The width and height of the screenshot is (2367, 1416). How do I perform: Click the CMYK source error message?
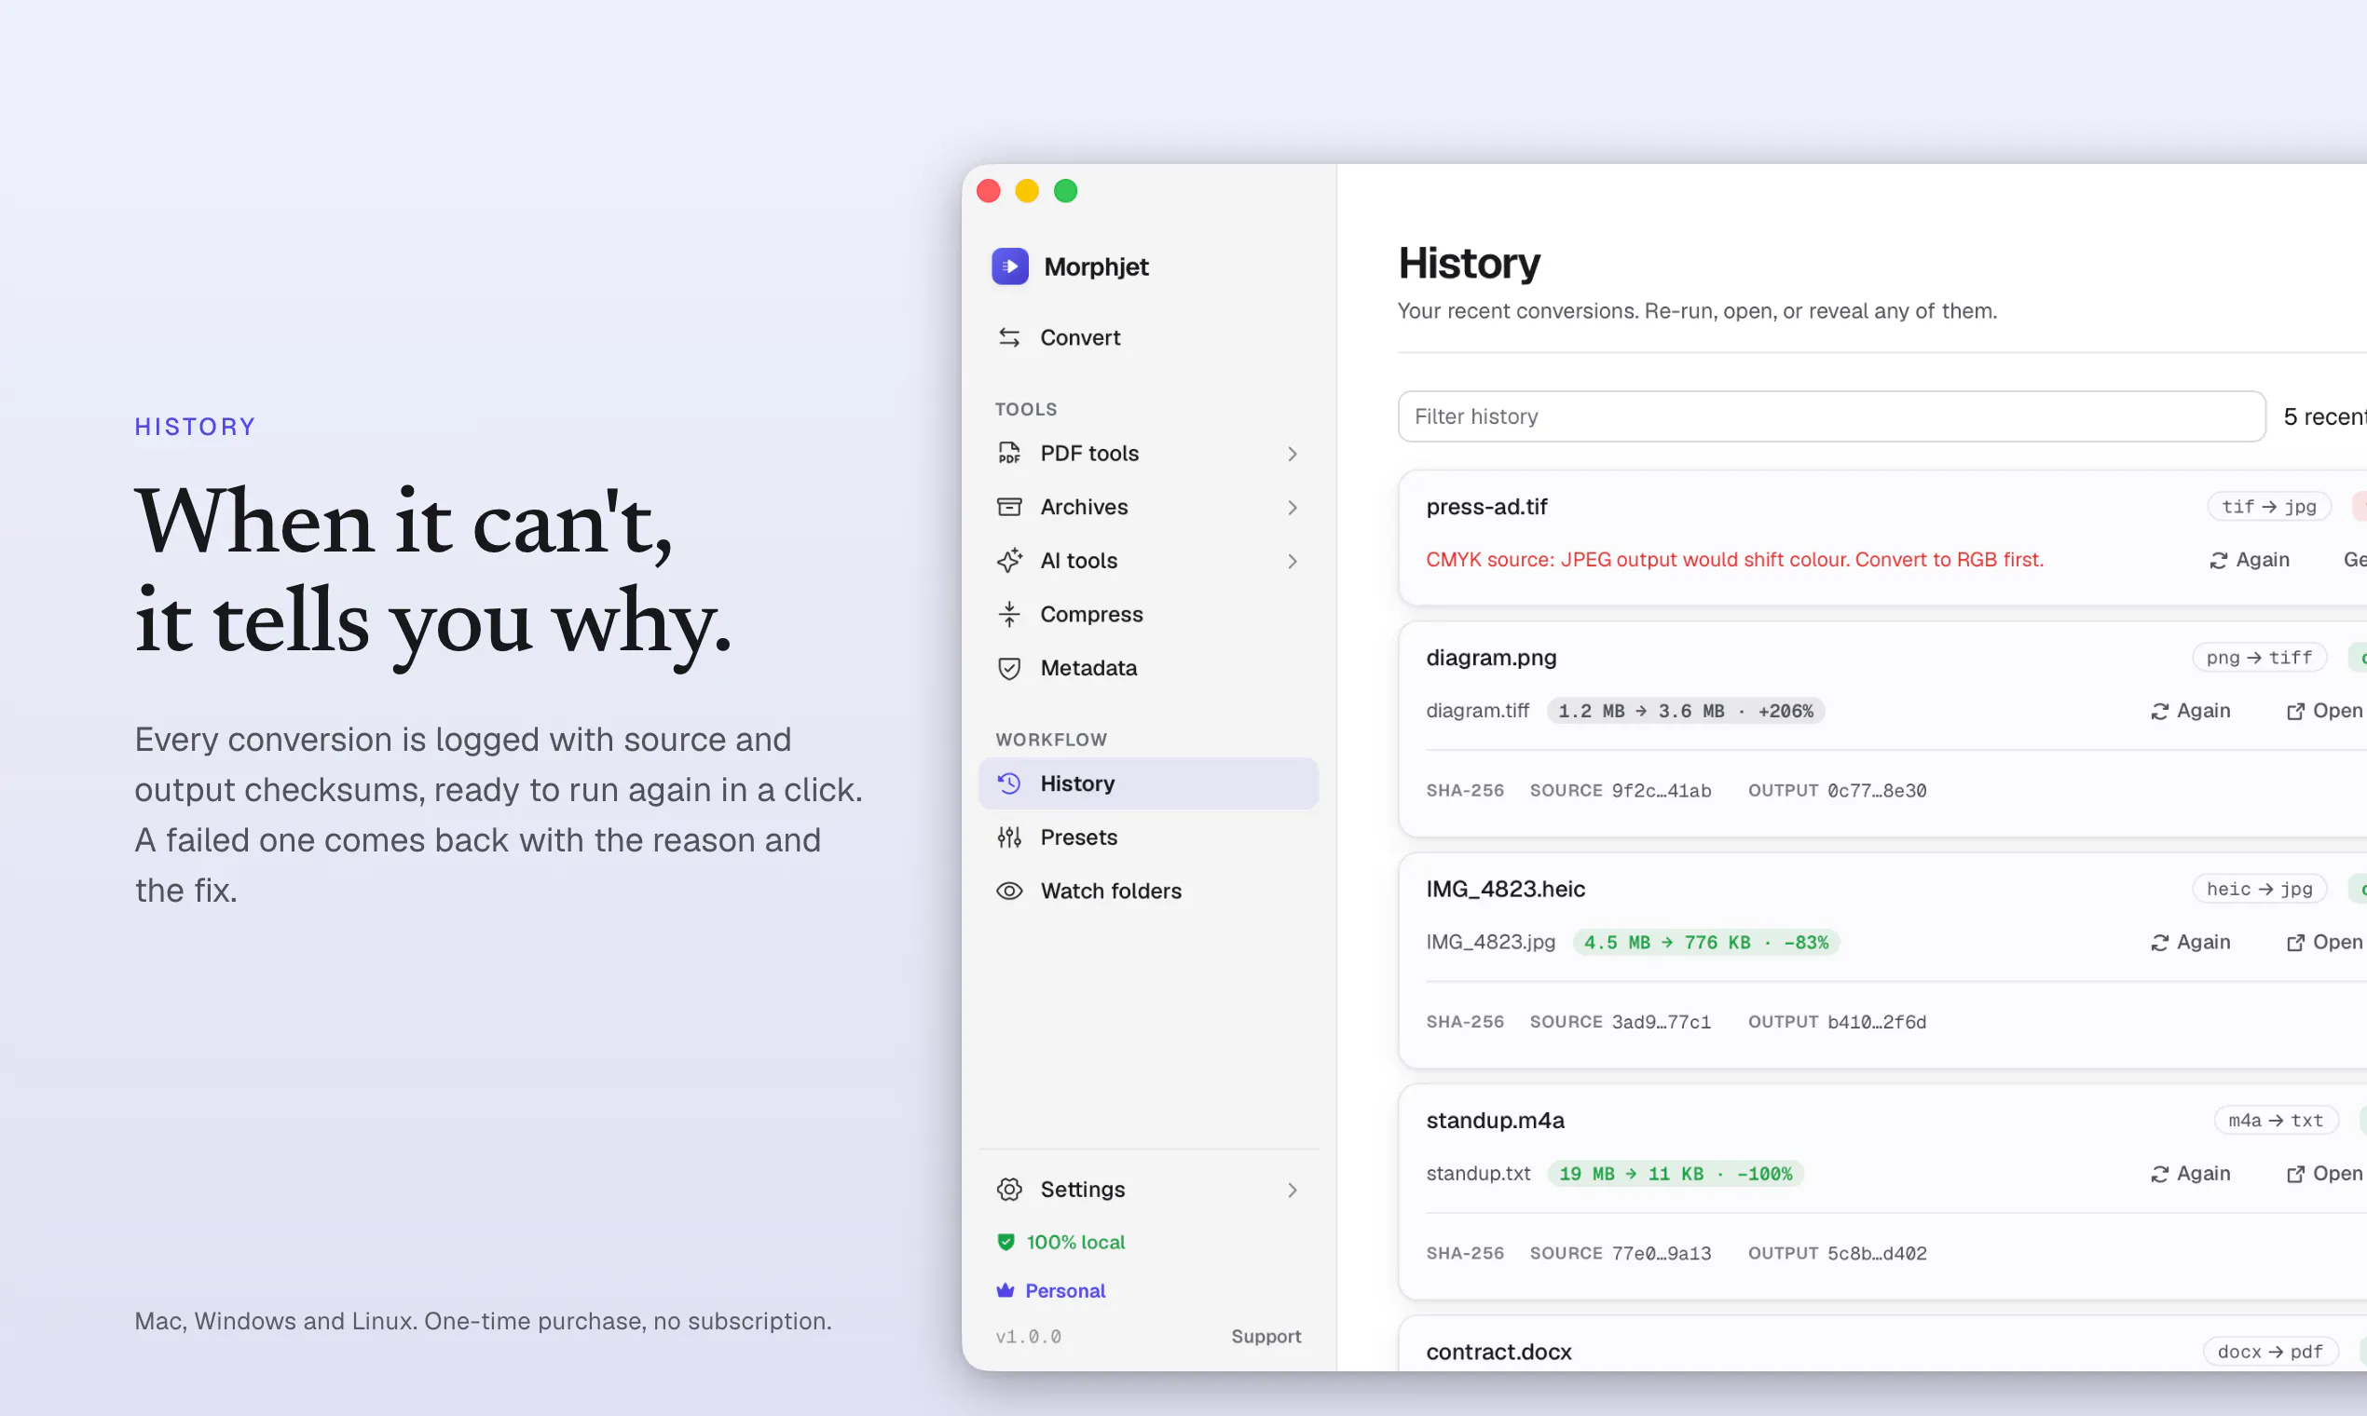point(1734,560)
